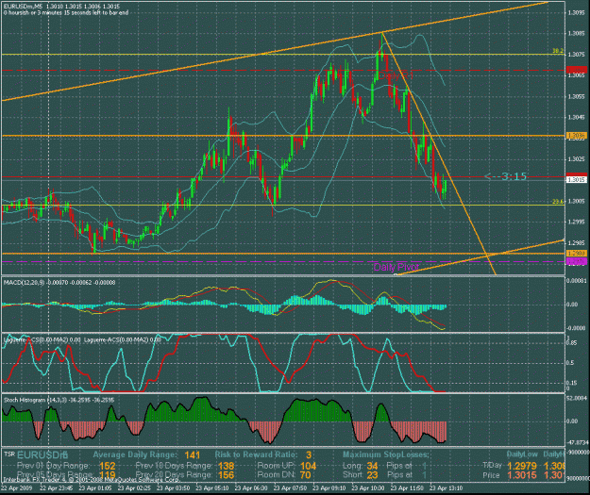Click the magenta 'Daily Pivot' label
The height and width of the screenshot is (495, 590).
tap(396, 267)
